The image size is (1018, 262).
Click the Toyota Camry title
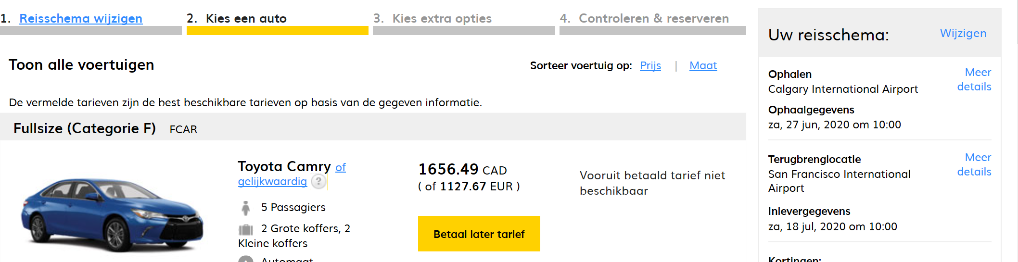(284, 166)
